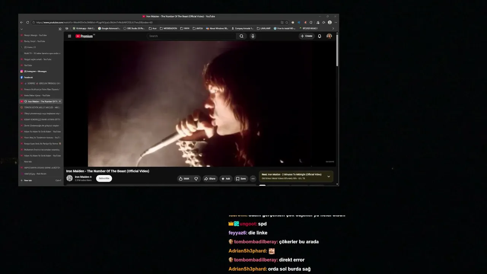Switch to the Yozgat seçim anketi tab
This screenshot has width=487, height=274.
pyautogui.click(x=40, y=59)
